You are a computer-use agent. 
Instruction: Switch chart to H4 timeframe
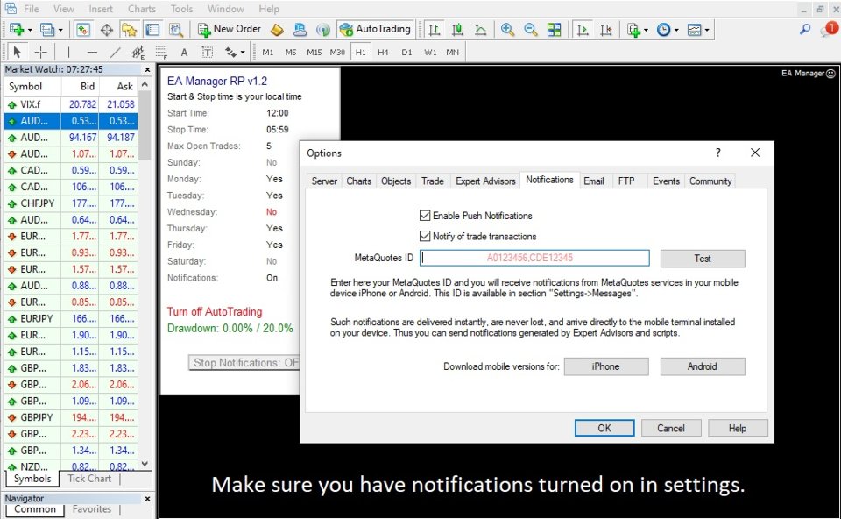(383, 52)
